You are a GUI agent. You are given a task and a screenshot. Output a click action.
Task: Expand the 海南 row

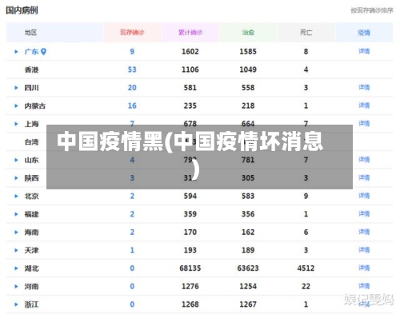pyautogui.click(x=16, y=233)
